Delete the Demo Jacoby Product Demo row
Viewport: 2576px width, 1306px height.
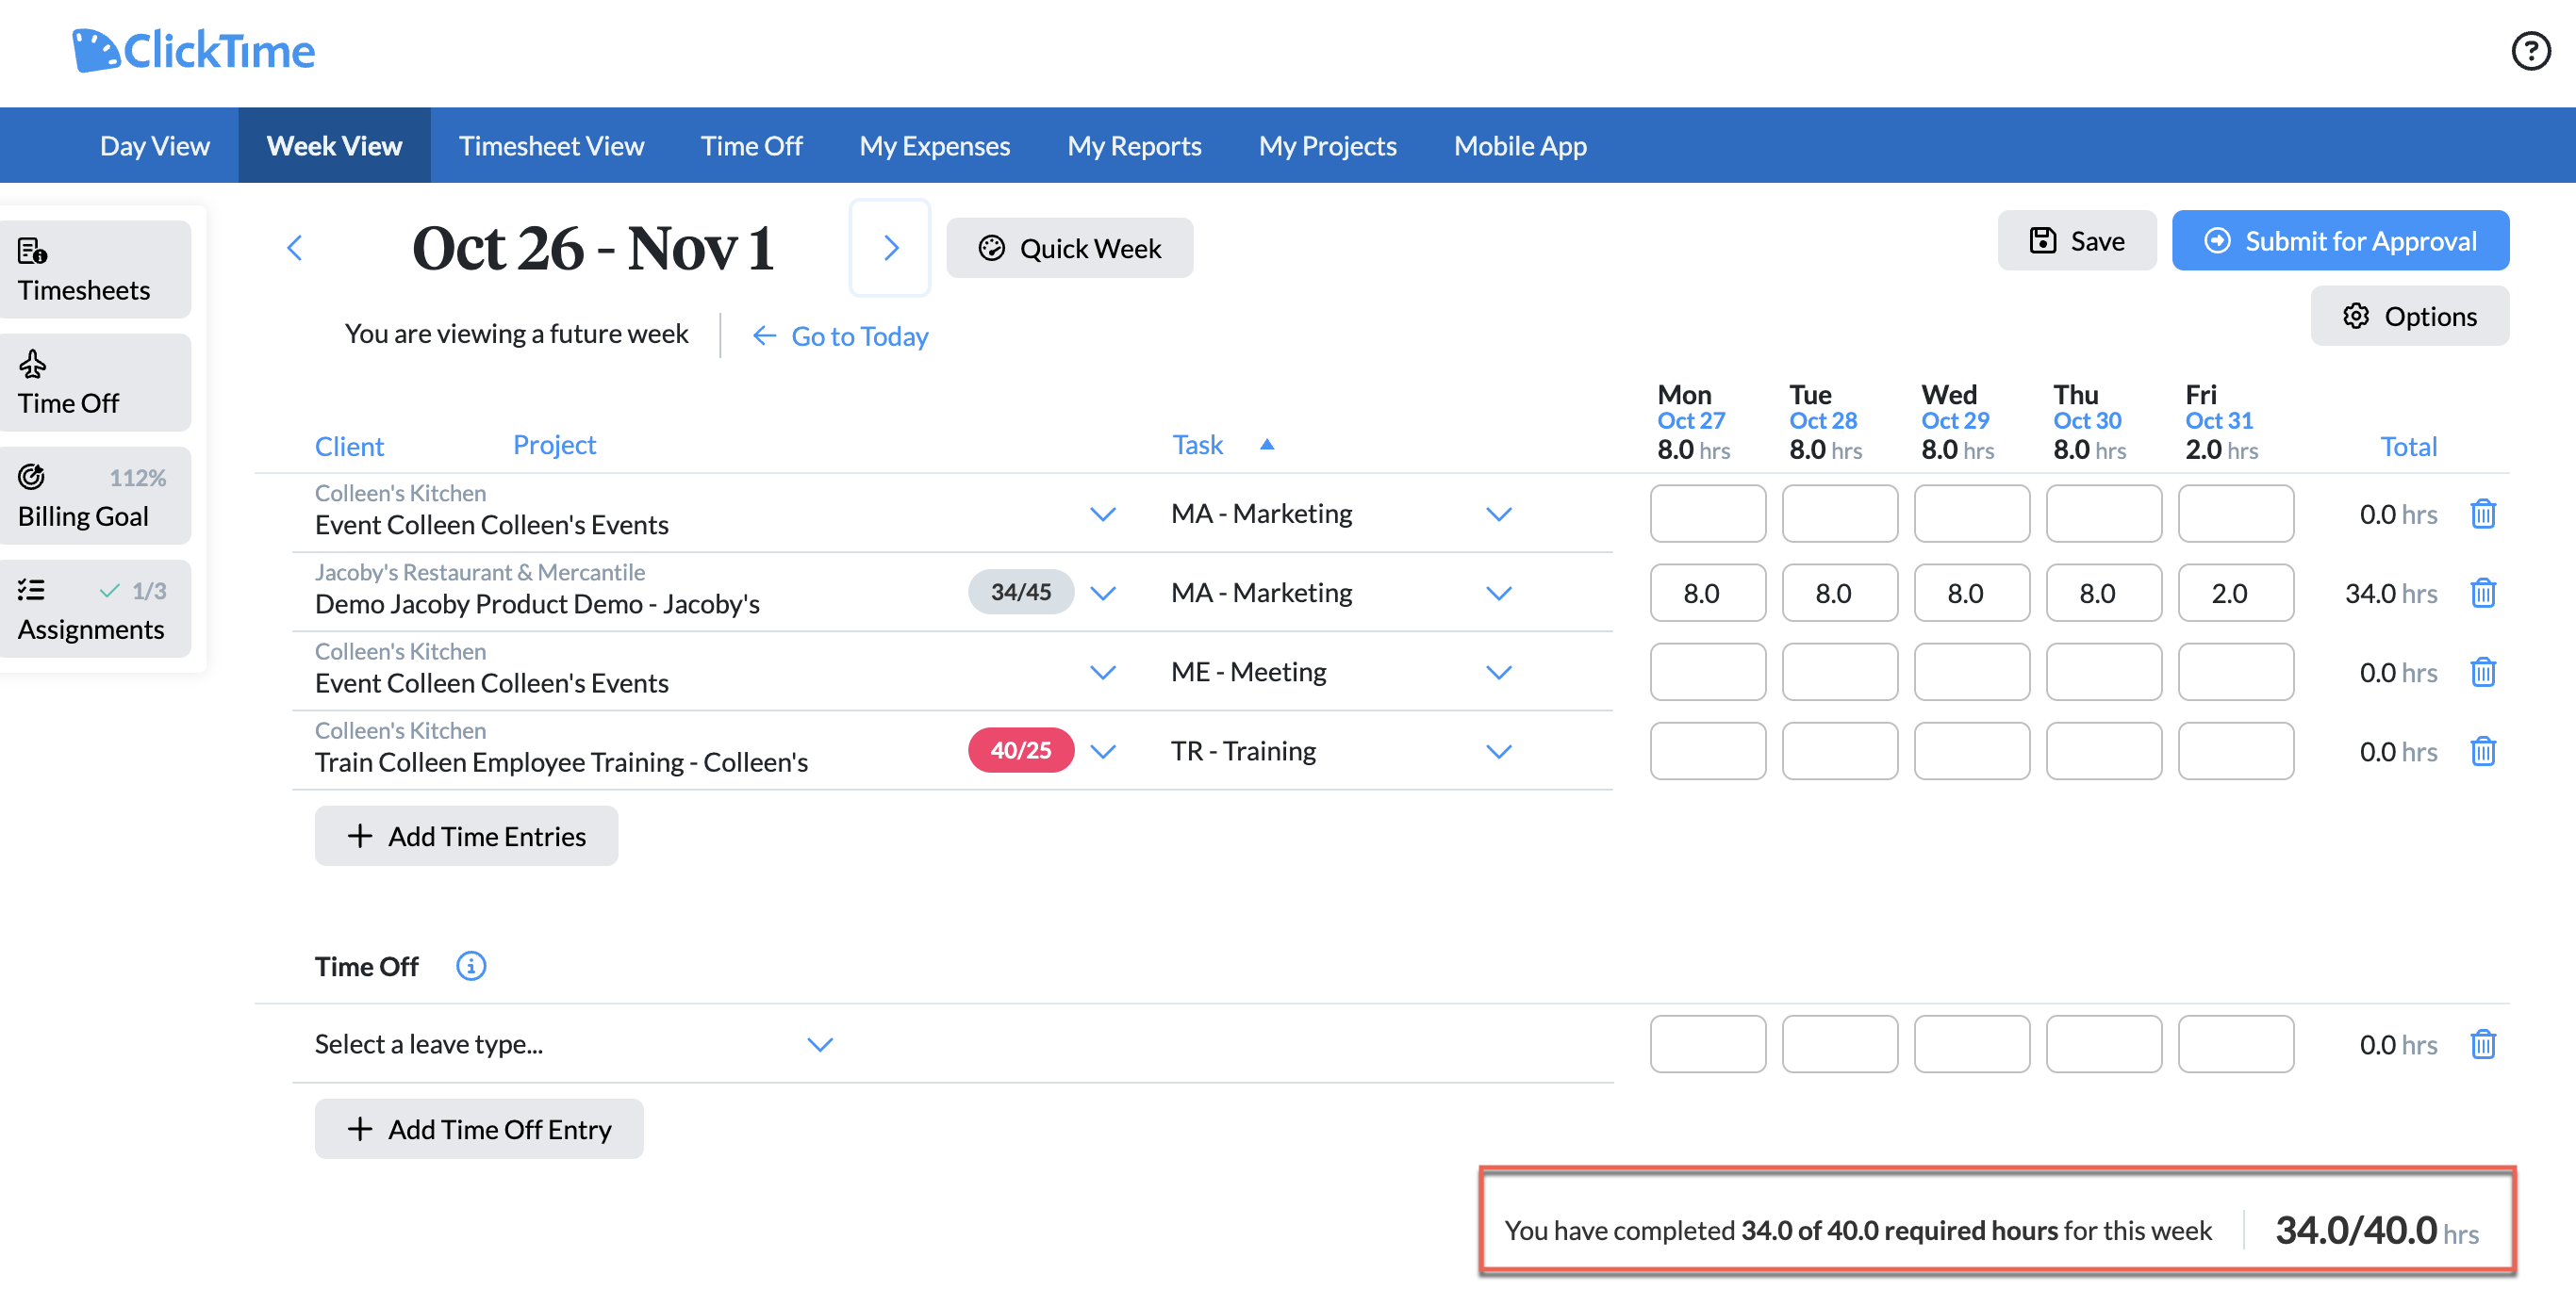coord(2482,593)
